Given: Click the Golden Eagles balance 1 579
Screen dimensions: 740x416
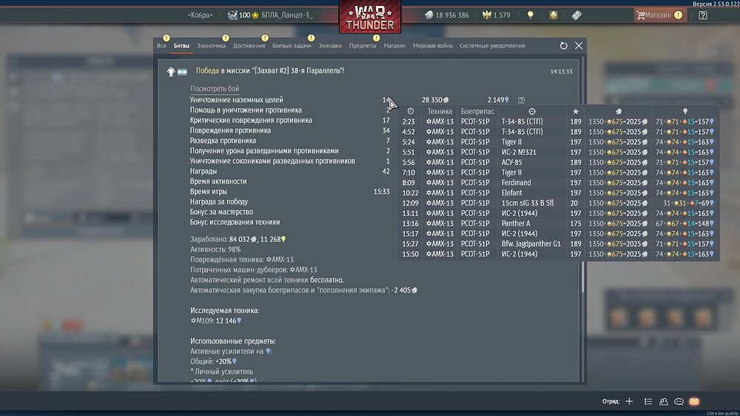Looking at the screenshot, I should (497, 15).
